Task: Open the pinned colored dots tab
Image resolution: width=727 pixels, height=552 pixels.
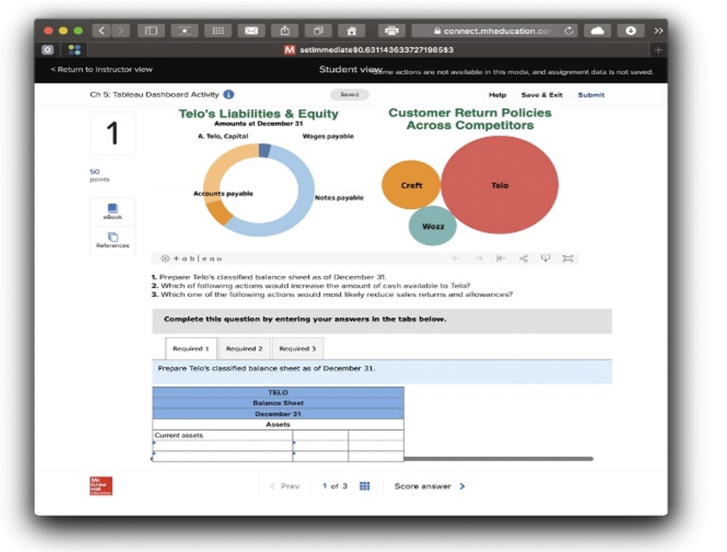Action: click(x=74, y=50)
